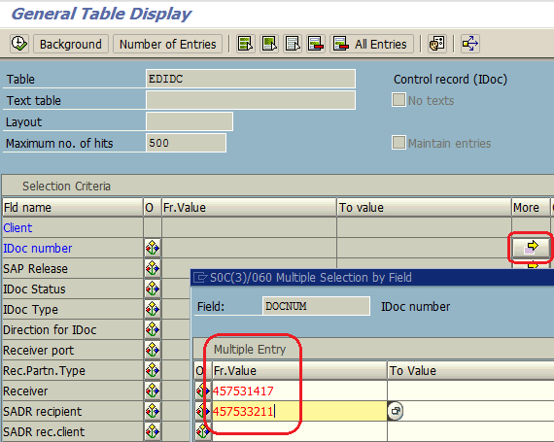The width and height of the screenshot is (554, 442).
Task: Click the Table input field containing EDIDC
Action: click(x=251, y=79)
